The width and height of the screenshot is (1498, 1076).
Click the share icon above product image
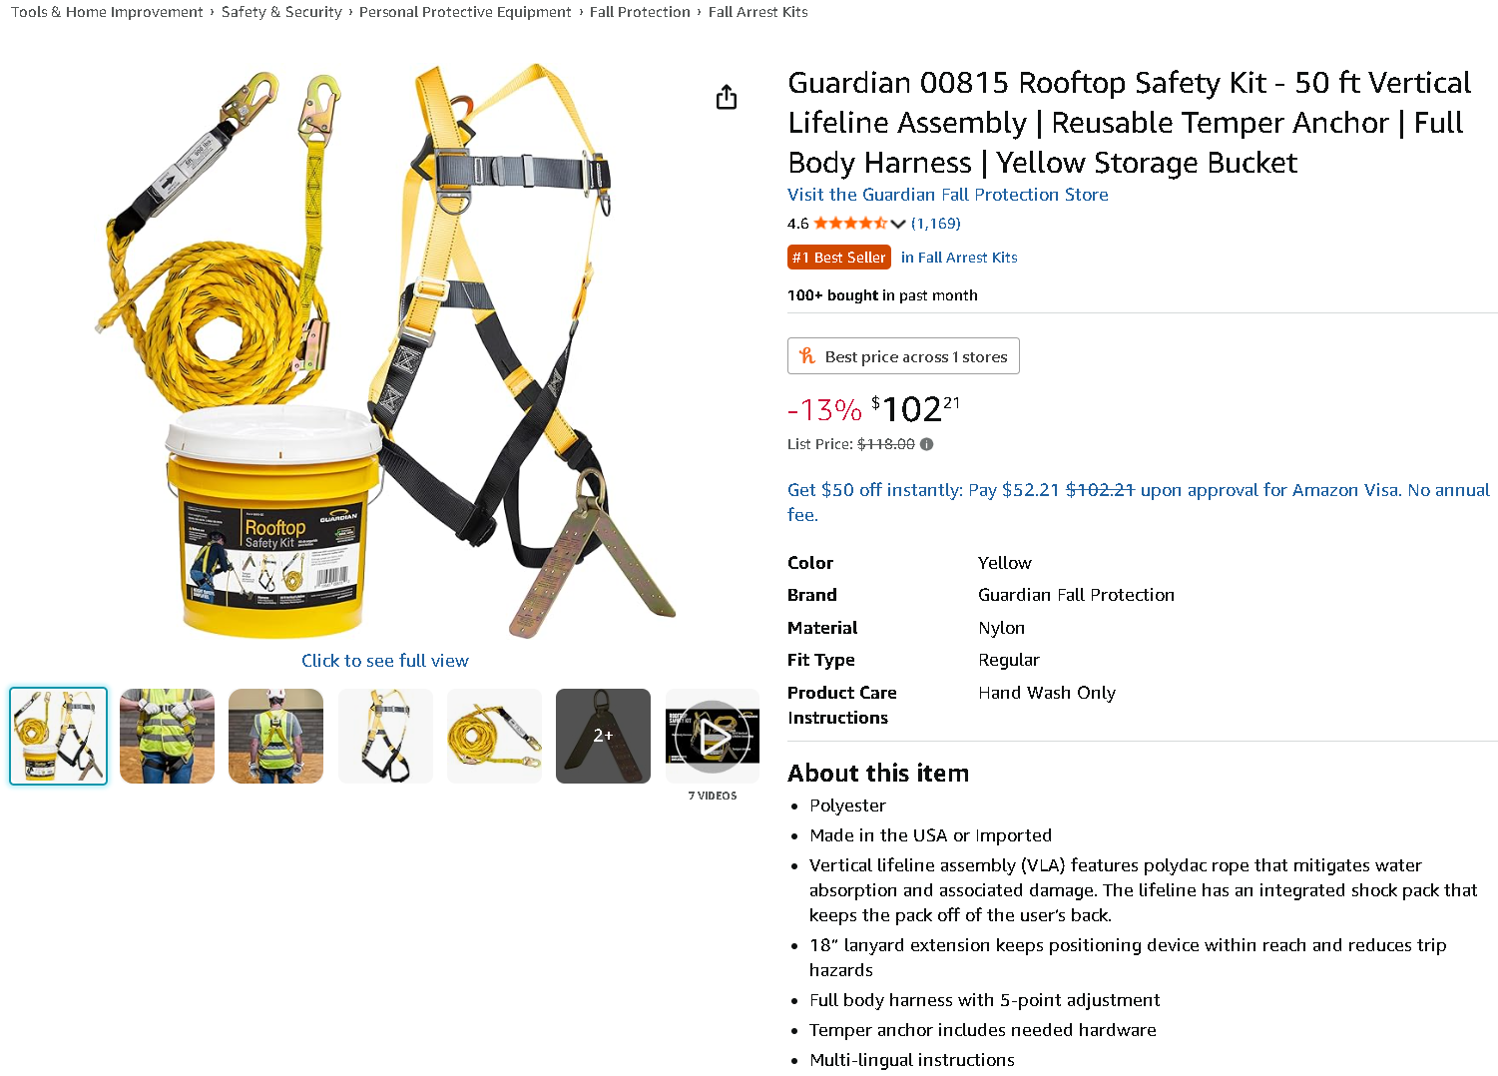pyautogui.click(x=727, y=97)
